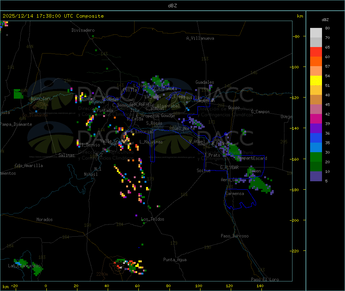This screenshot has width=345, height=291.
Task: Click the L_Malvinas map label
Action: point(151,142)
